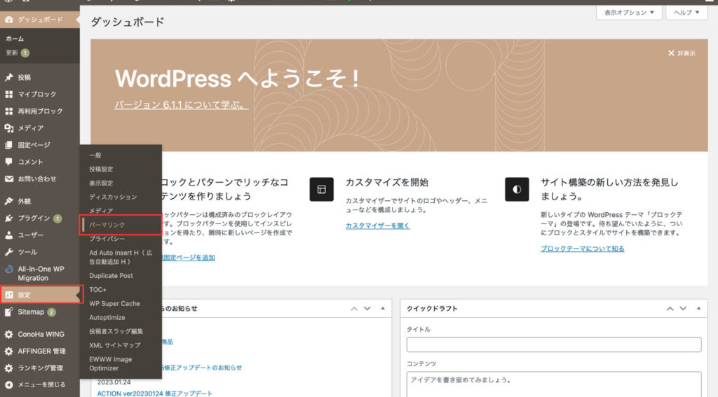The image size is (718, 397).
Task: Click the gear icon for AFFINGER 管理
Action: pos(8,351)
